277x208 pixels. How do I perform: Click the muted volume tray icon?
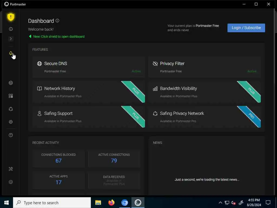233,203
